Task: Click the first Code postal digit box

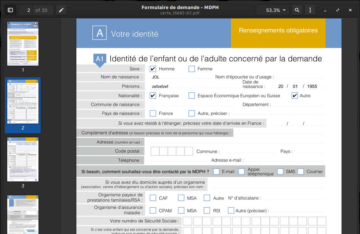Action: click(x=155, y=151)
